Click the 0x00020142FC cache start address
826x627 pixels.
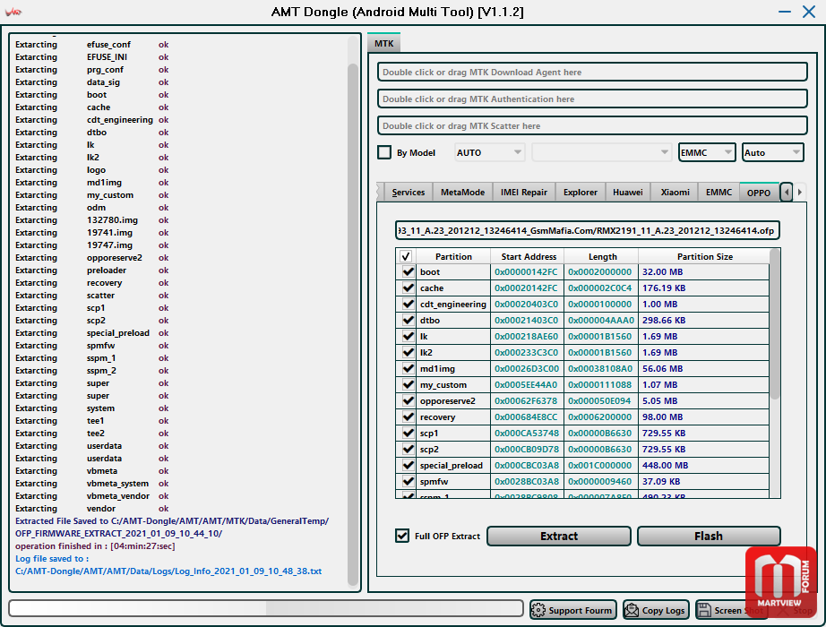click(x=528, y=288)
